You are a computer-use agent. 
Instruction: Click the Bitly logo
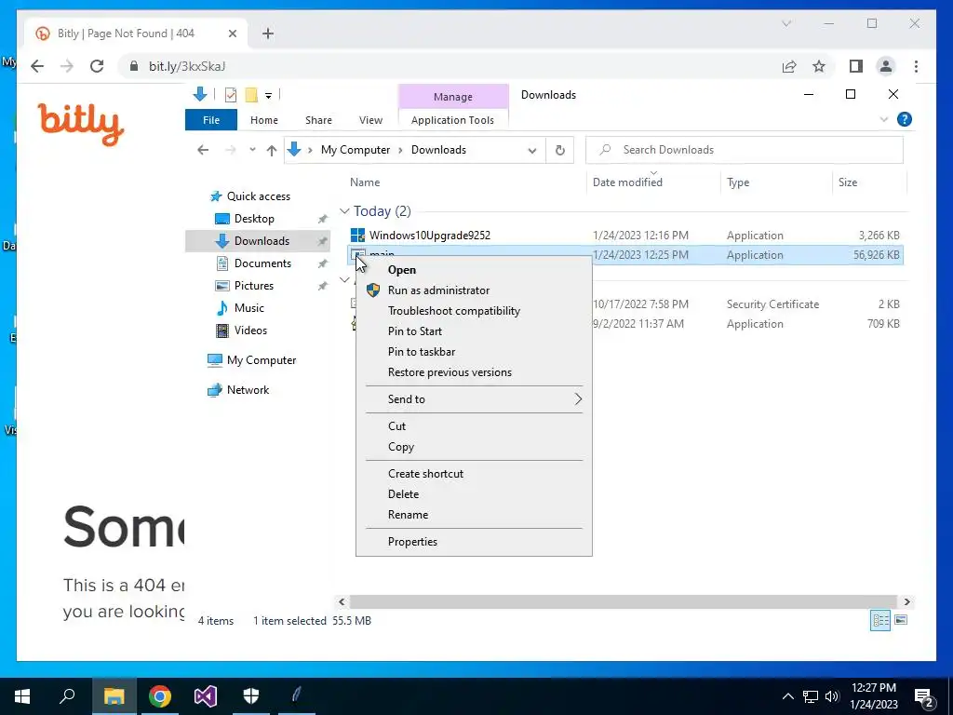click(81, 124)
